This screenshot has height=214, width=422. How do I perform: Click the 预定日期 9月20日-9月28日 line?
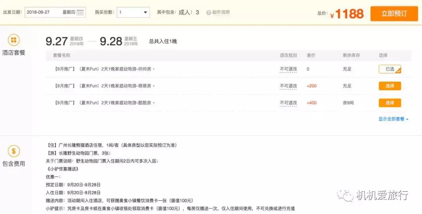(x=73, y=185)
